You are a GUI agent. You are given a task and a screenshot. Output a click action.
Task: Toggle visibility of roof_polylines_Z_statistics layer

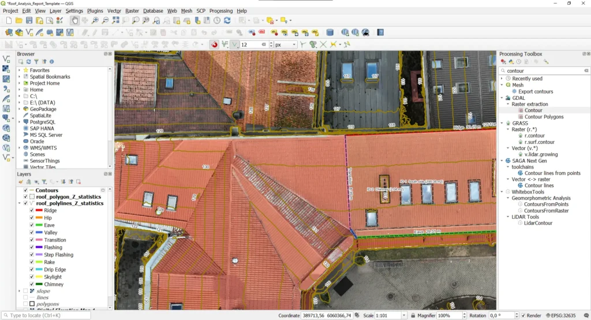(25, 203)
